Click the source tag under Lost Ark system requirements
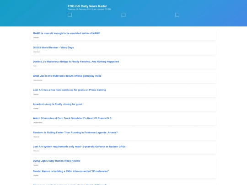This screenshot has width=247, height=185. [x=36, y=151]
